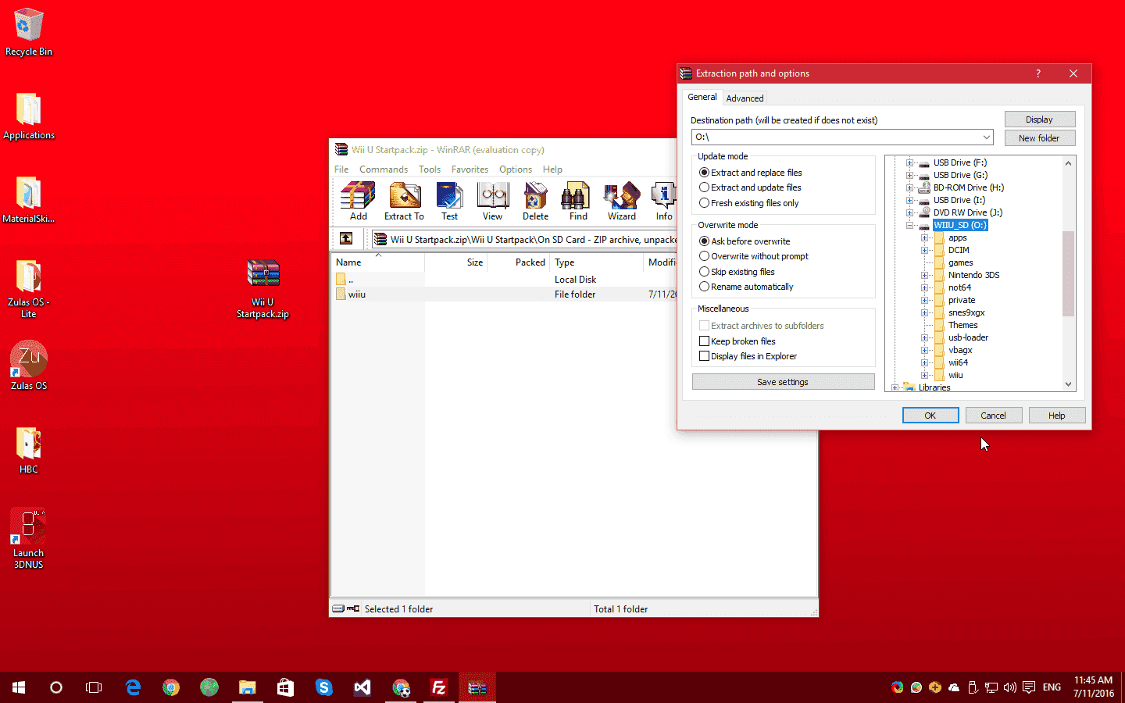Select the MaterialSki... desktop folder

coord(29,200)
